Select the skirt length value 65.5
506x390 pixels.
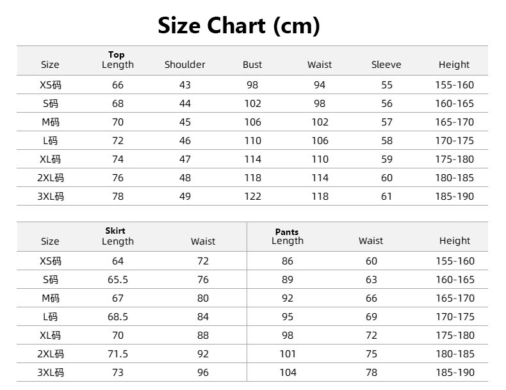pos(118,280)
